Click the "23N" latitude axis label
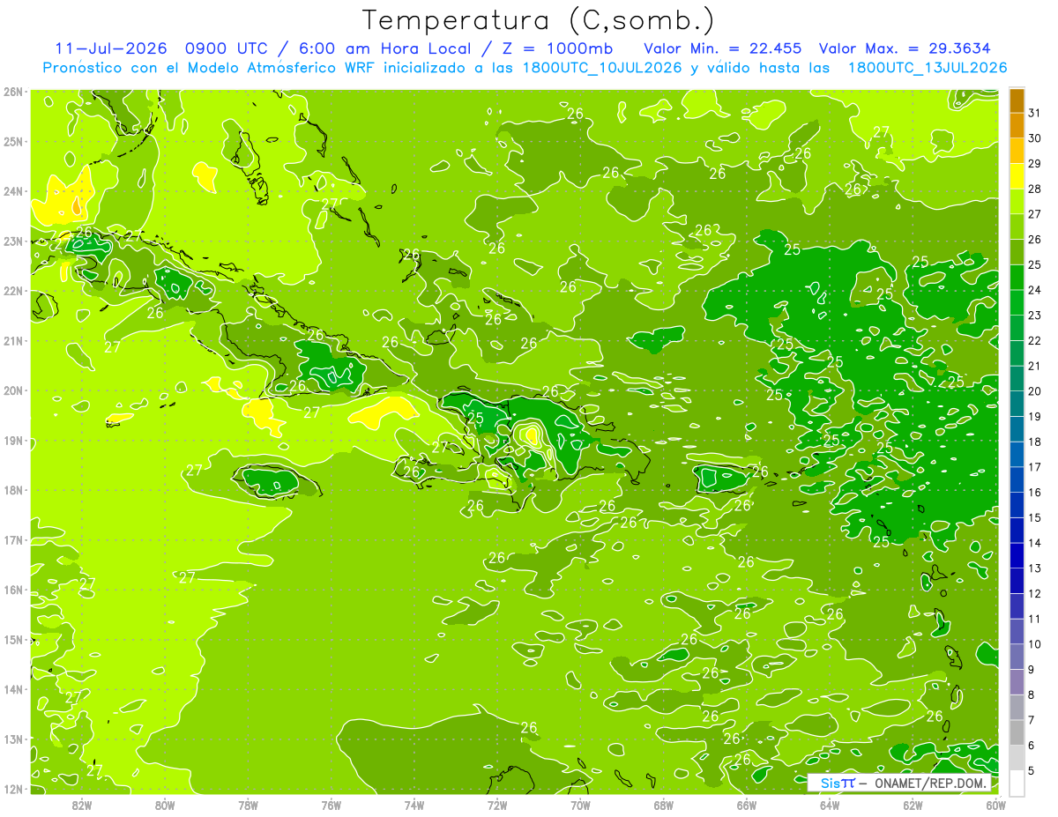Image resolution: width=1058 pixels, height=817 pixels. pos(12,241)
